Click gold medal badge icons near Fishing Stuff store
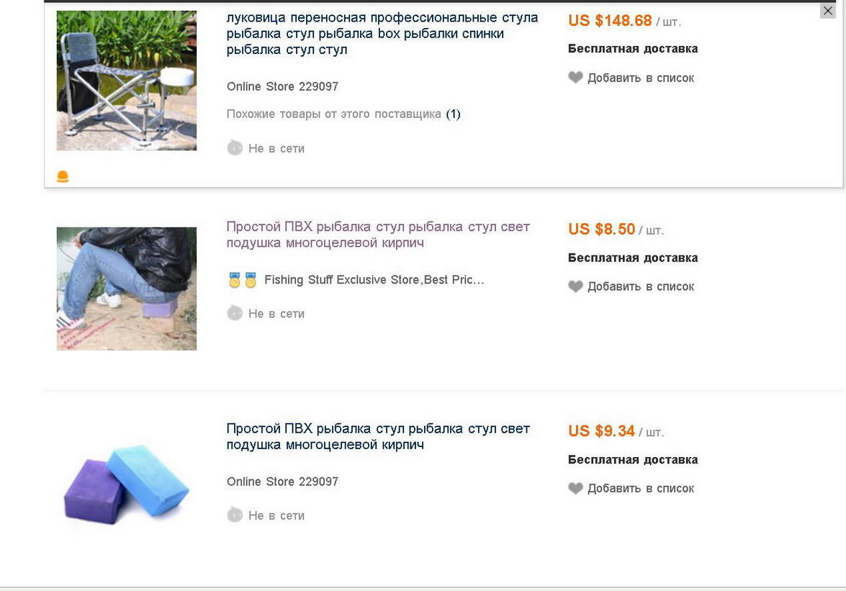846x591 pixels. pyautogui.click(x=243, y=280)
